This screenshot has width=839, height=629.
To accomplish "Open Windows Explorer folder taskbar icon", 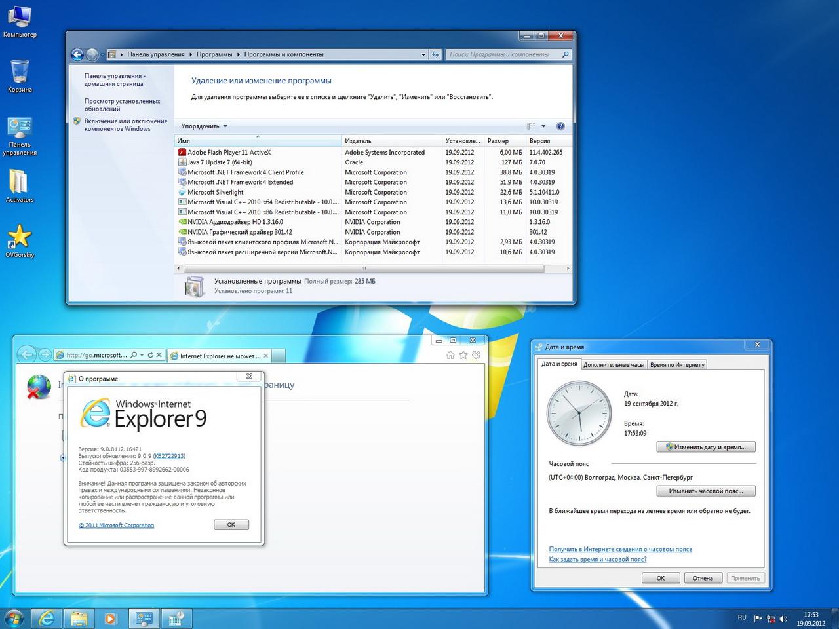I will (79, 618).
